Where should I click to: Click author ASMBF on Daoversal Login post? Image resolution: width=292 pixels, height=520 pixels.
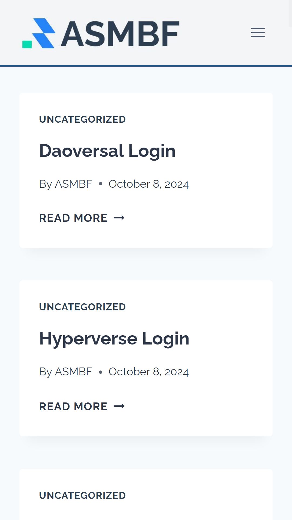click(x=74, y=184)
